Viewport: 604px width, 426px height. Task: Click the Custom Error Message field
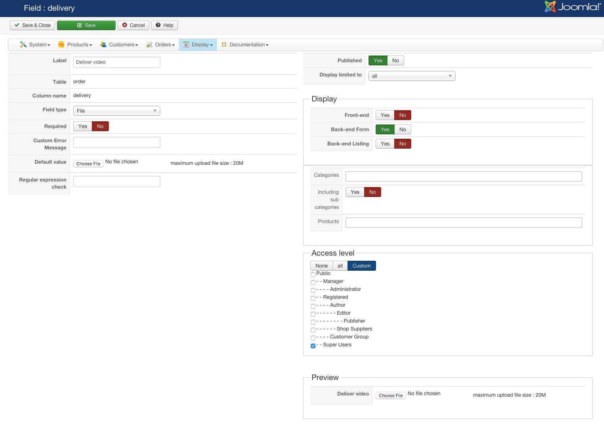coord(117,142)
